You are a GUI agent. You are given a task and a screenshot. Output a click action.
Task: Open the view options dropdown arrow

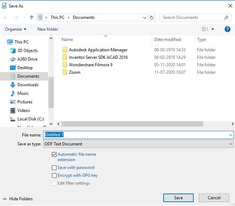(x=213, y=29)
